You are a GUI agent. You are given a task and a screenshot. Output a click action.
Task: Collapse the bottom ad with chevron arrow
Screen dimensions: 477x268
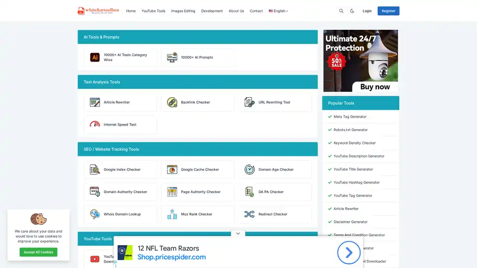[238, 233]
